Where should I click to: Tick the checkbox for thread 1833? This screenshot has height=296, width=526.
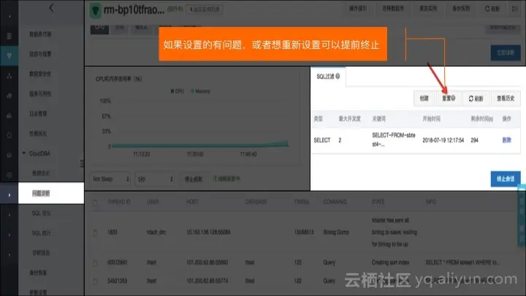[x=95, y=232]
